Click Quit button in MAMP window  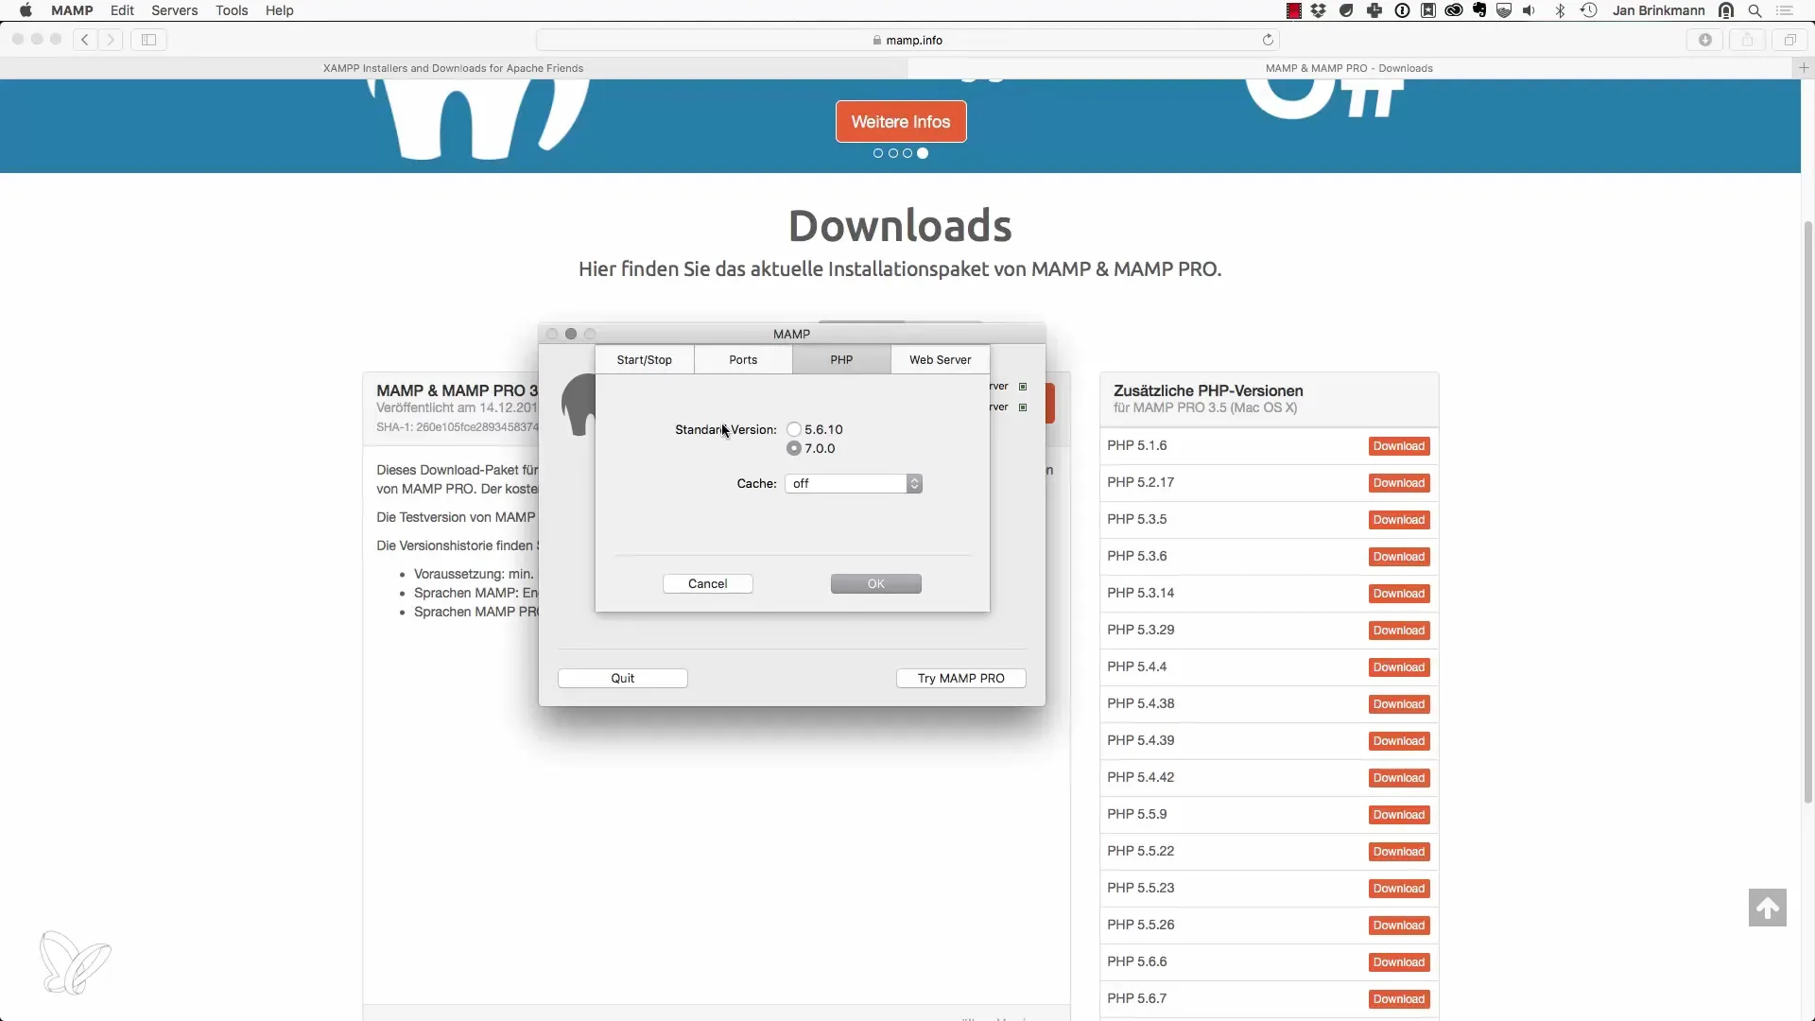tap(623, 678)
